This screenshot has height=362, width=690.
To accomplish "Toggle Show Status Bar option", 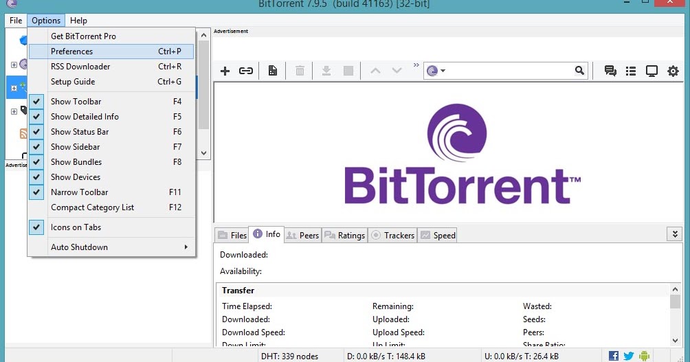I will coord(112,131).
